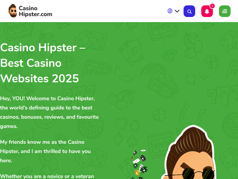Open the CasinoHipster.com logo text link

pos(35,11)
